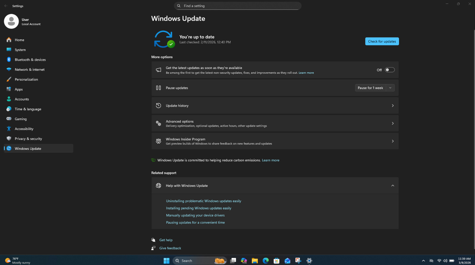Viewport: 475px width, 265px height.
Task: Open Update history via its chevron
Action: tap(393, 106)
